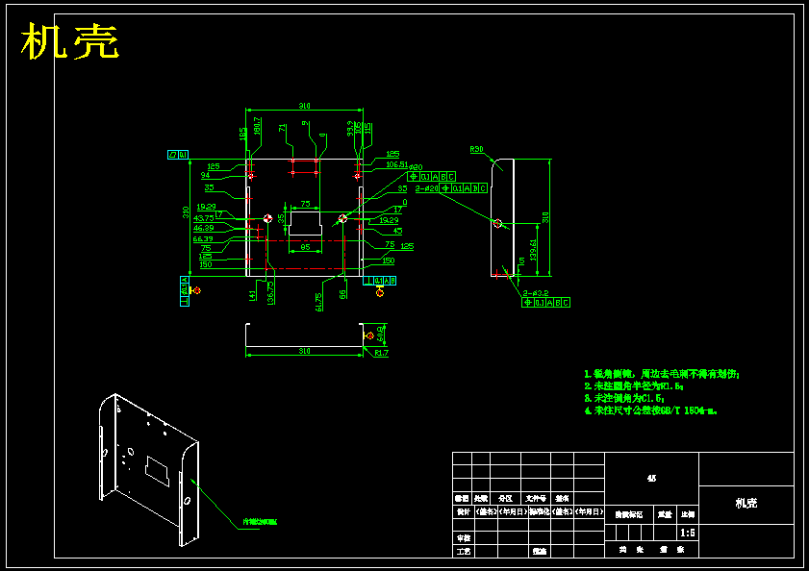809x571 pixels.
Task: Select the 46.39 dimension label
Action: 203,228
